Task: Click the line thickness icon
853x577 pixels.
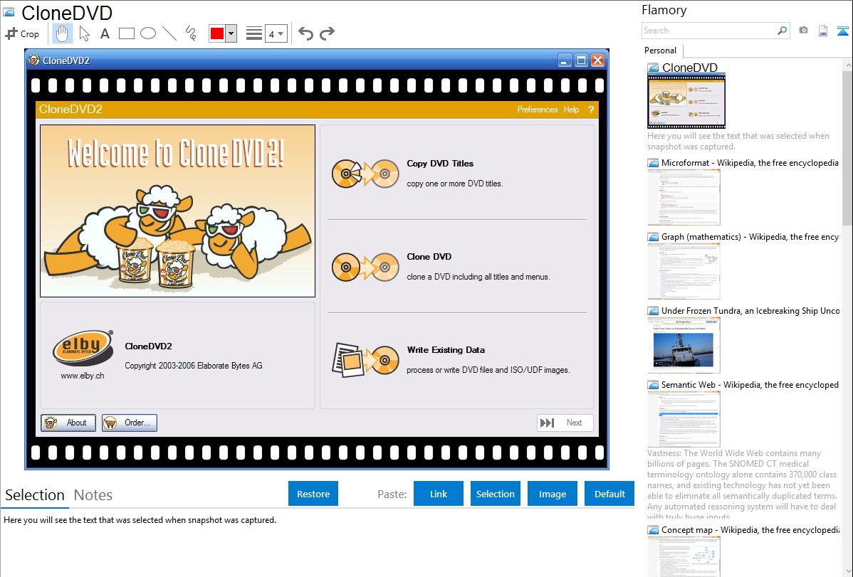Action: tap(253, 33)
